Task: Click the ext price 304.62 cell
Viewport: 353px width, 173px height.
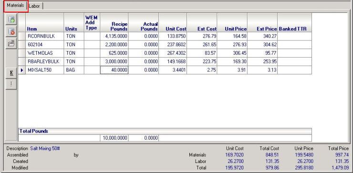Action: (262, 45)
